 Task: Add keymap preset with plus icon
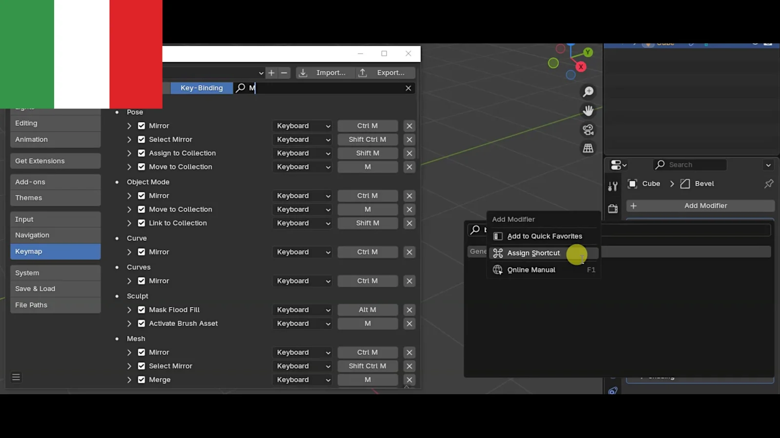coord(272,73)
